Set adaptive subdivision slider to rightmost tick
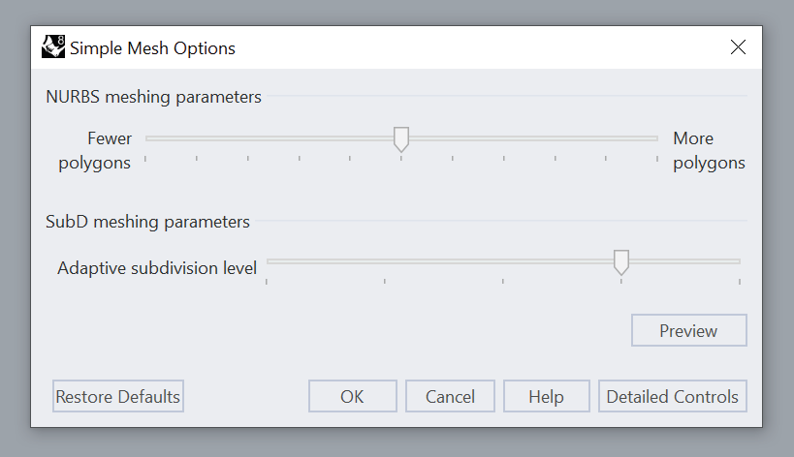 [739, 261]
